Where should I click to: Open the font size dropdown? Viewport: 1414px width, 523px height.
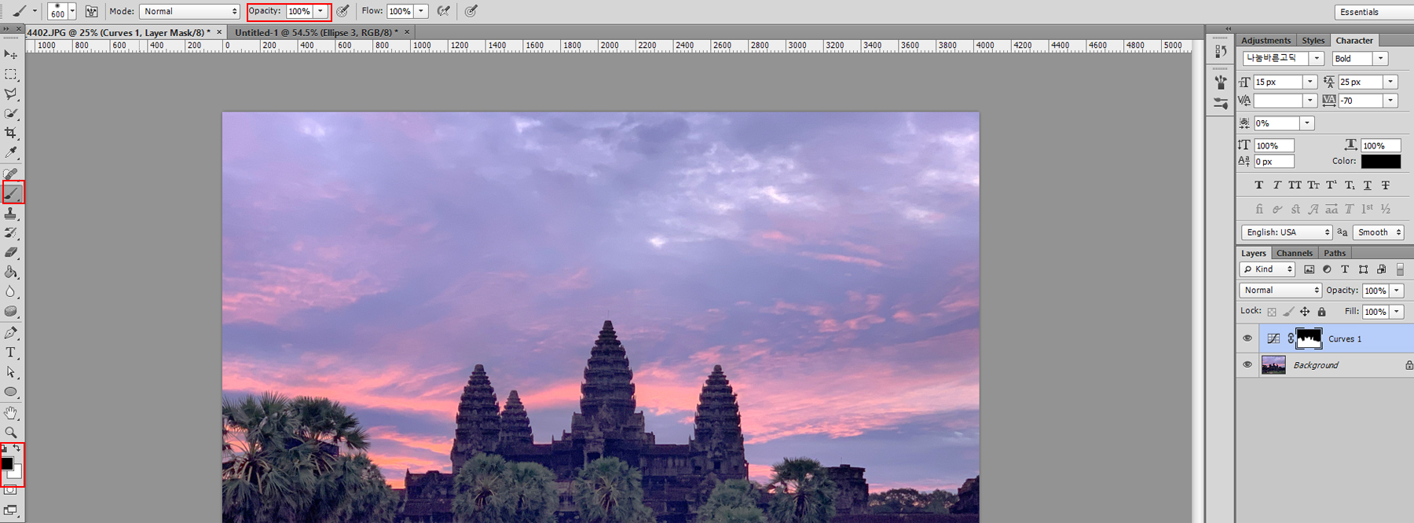(x=1310, y=82)
